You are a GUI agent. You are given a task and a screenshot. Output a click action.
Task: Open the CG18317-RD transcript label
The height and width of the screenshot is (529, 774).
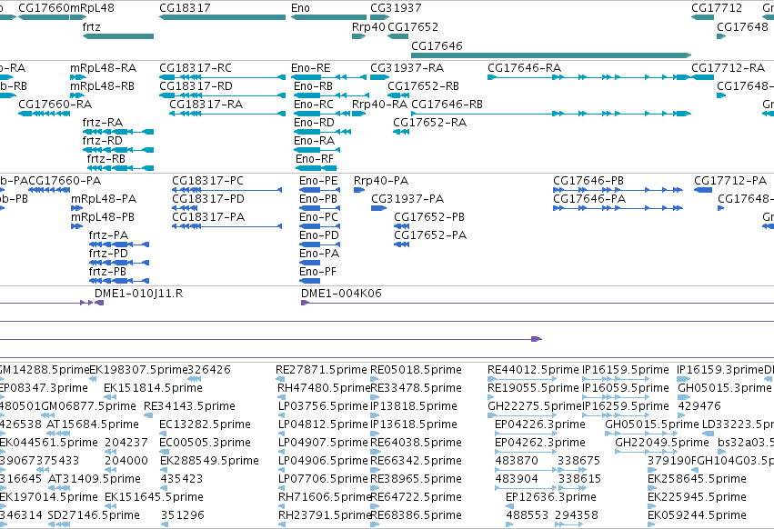click(196, 85)
